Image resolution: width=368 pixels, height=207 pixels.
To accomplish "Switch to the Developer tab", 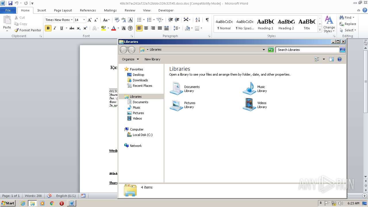I will (166, 10).
